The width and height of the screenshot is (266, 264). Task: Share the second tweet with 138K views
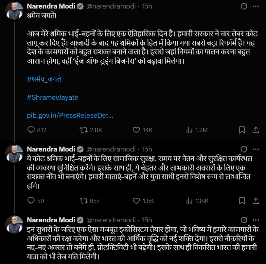click(x=254, y=201)
